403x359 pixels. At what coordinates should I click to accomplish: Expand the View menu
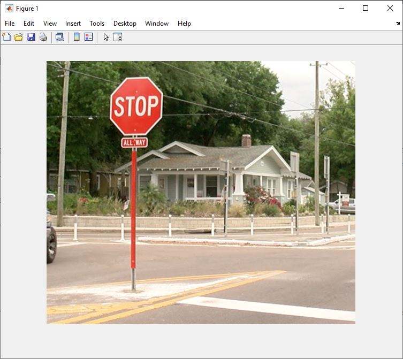pos(50,24)
